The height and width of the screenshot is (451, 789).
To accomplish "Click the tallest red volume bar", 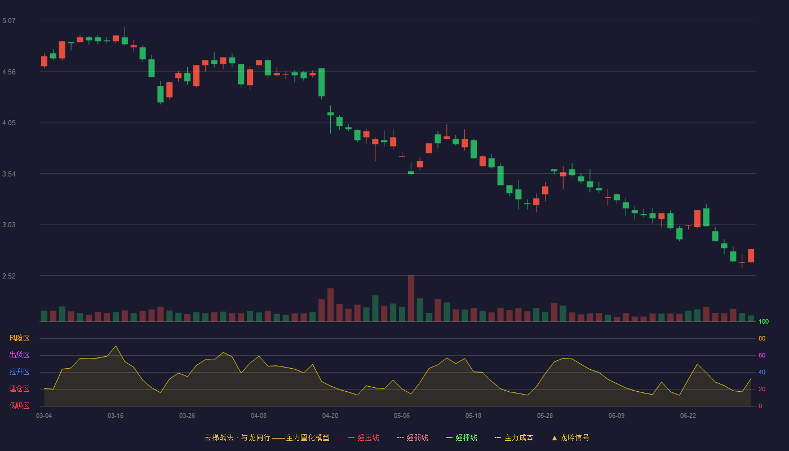I will pos(411,298).
